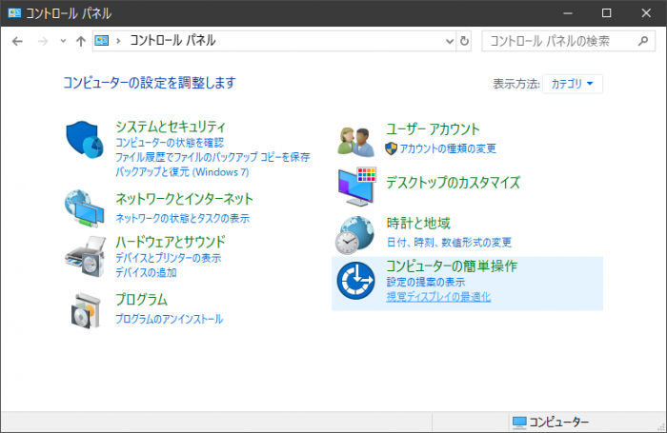The image size is (667, 433).
Task: Refresh the Control Panel view
Action: point(464,41)
